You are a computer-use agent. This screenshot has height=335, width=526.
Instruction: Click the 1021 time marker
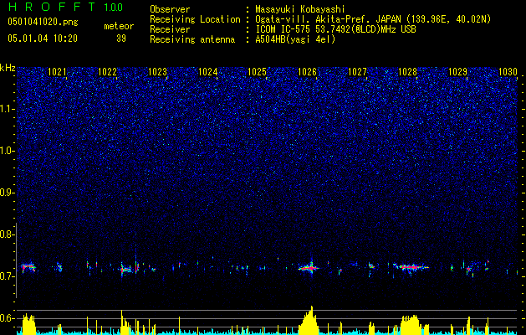point(57,72)
